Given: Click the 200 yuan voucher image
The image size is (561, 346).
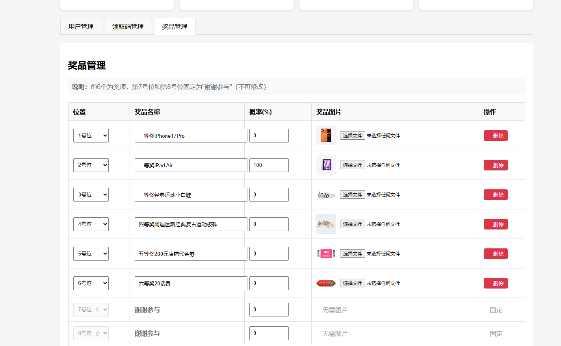Looking at the screenshot, I should (x=326, y=253).
